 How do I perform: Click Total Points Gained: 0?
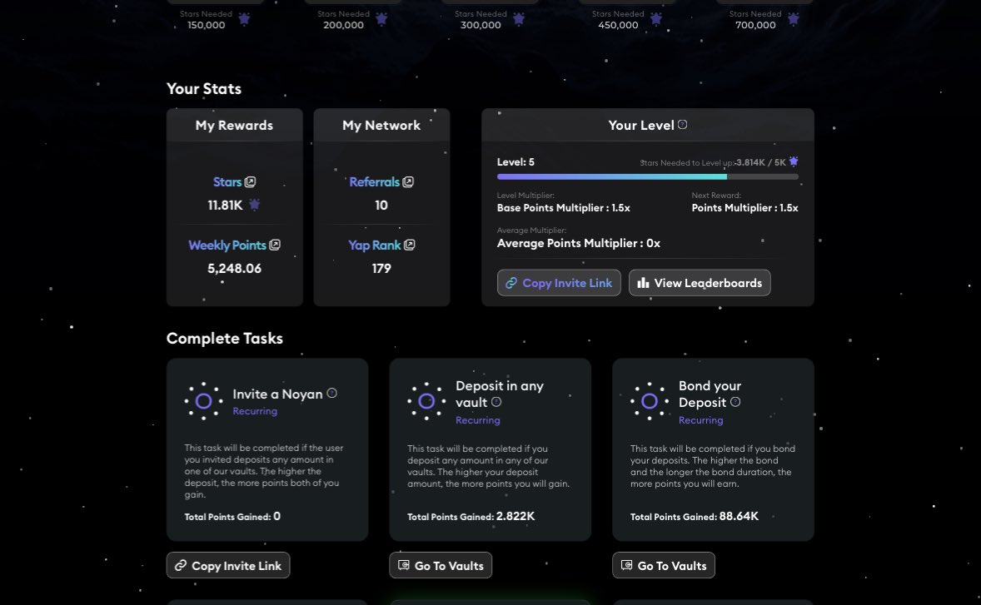click(x=232, y=516)
